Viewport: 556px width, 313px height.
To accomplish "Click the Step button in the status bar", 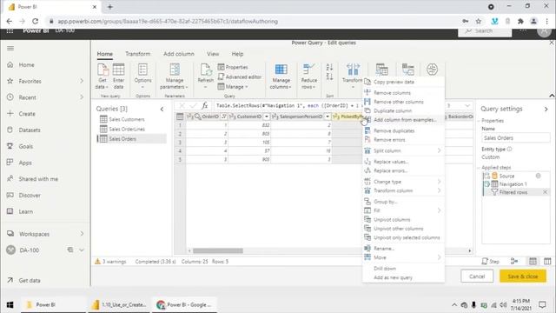I will coord(490,261).
